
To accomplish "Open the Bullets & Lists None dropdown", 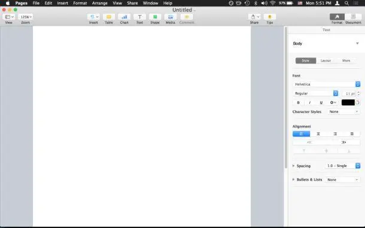I will click(x=342, y=180).
